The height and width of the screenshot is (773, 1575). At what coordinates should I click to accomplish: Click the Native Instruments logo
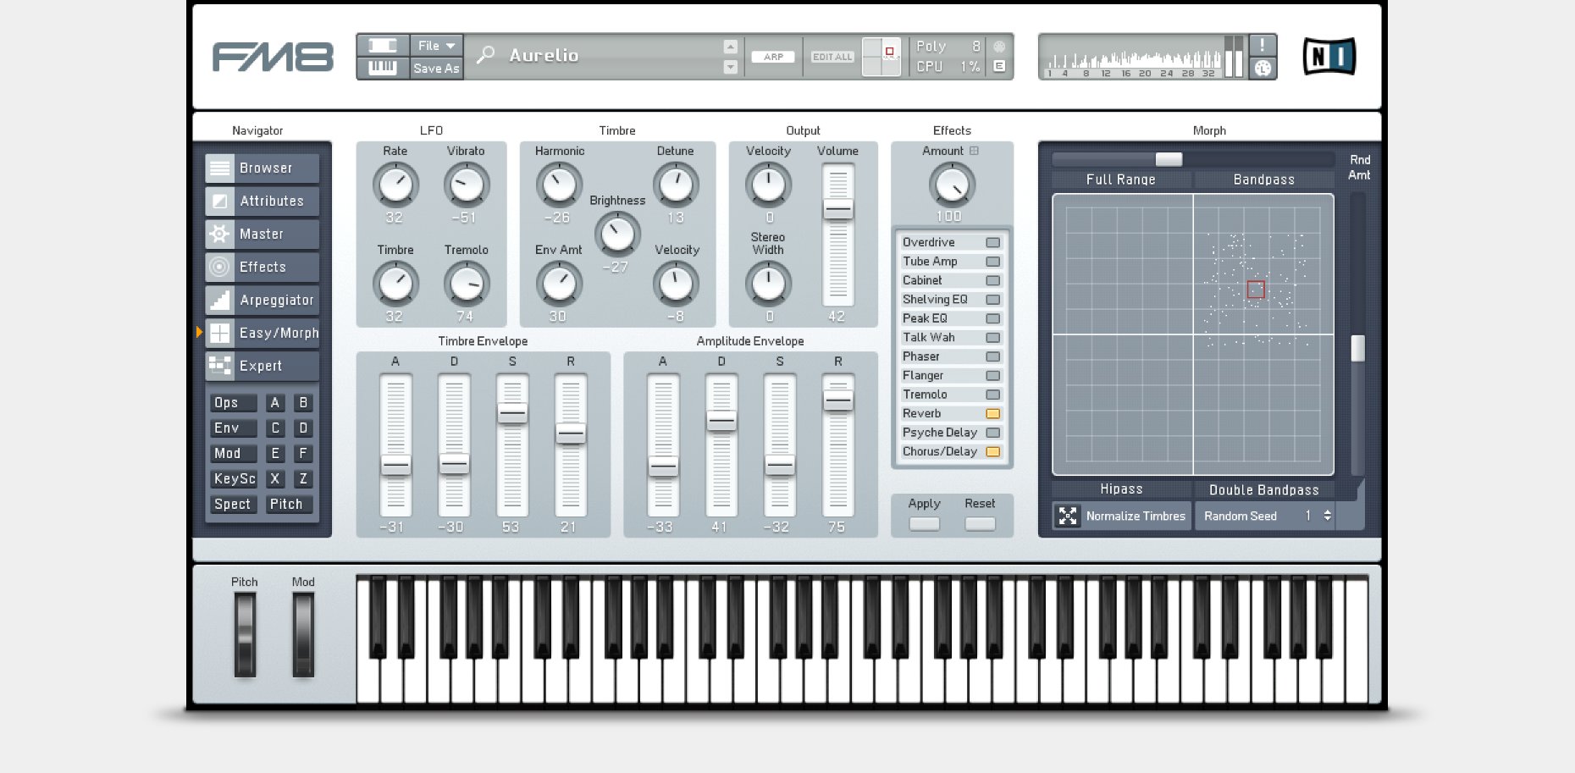(1329, 57)
